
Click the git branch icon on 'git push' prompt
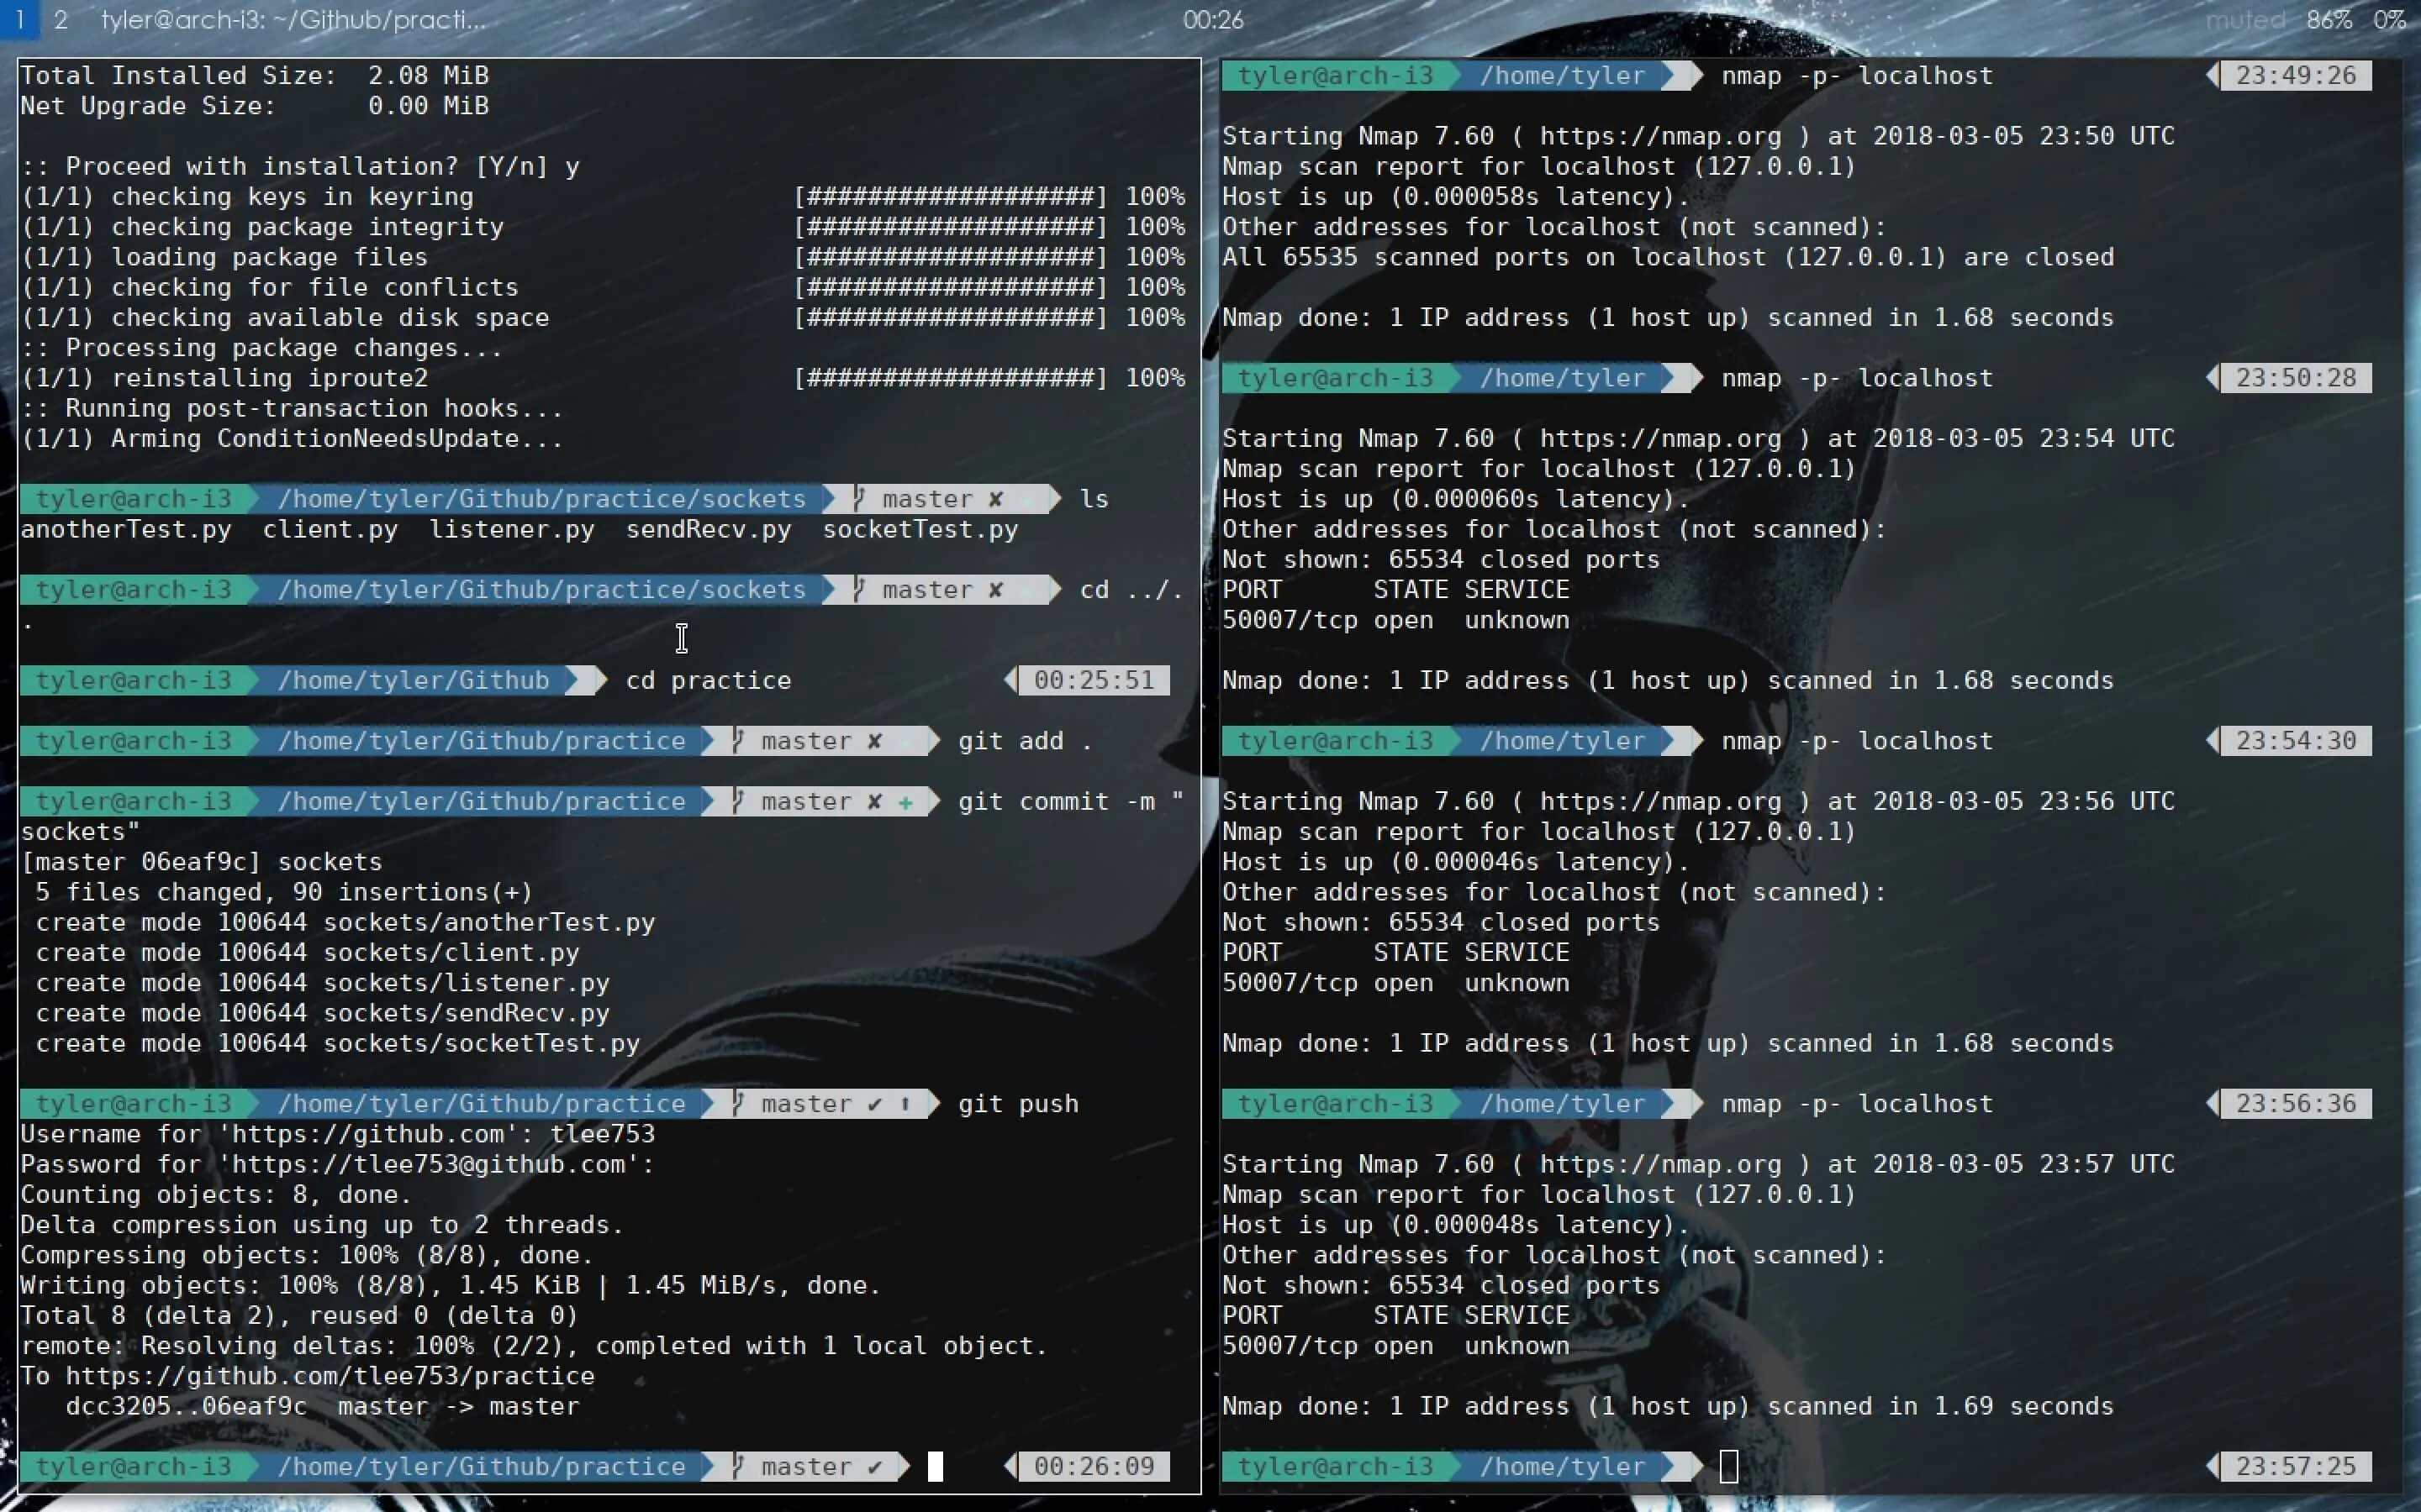tap(737, 1103)
